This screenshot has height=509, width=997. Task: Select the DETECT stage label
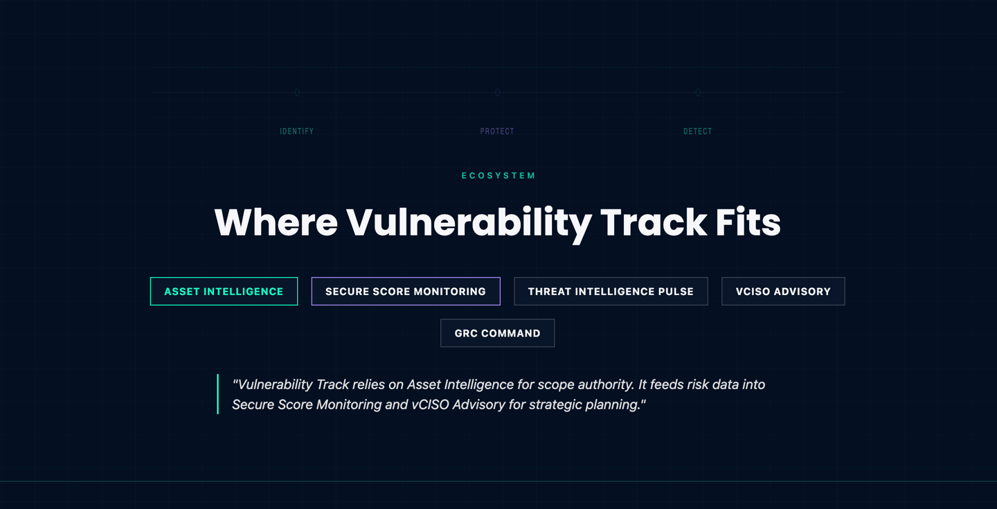(698, 132)
